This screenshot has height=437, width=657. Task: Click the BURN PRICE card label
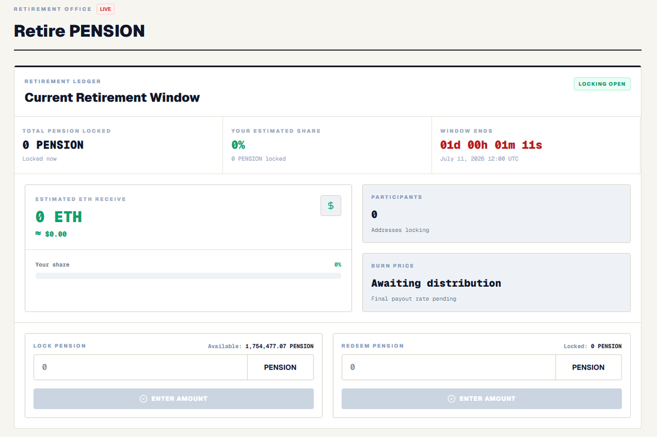tap(392, 266)
